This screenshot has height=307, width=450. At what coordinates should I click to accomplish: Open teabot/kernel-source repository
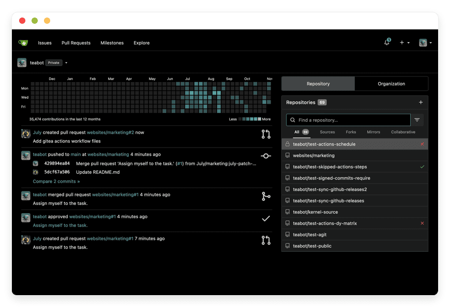316,212
